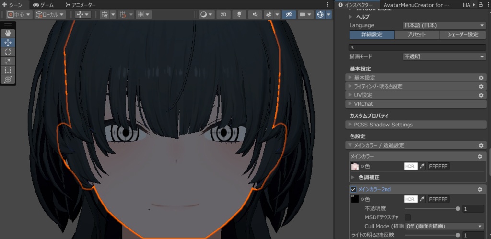Select the combined Transform tool
The width and height of the screenshot is (491, 239).
(x=8, y=79)
